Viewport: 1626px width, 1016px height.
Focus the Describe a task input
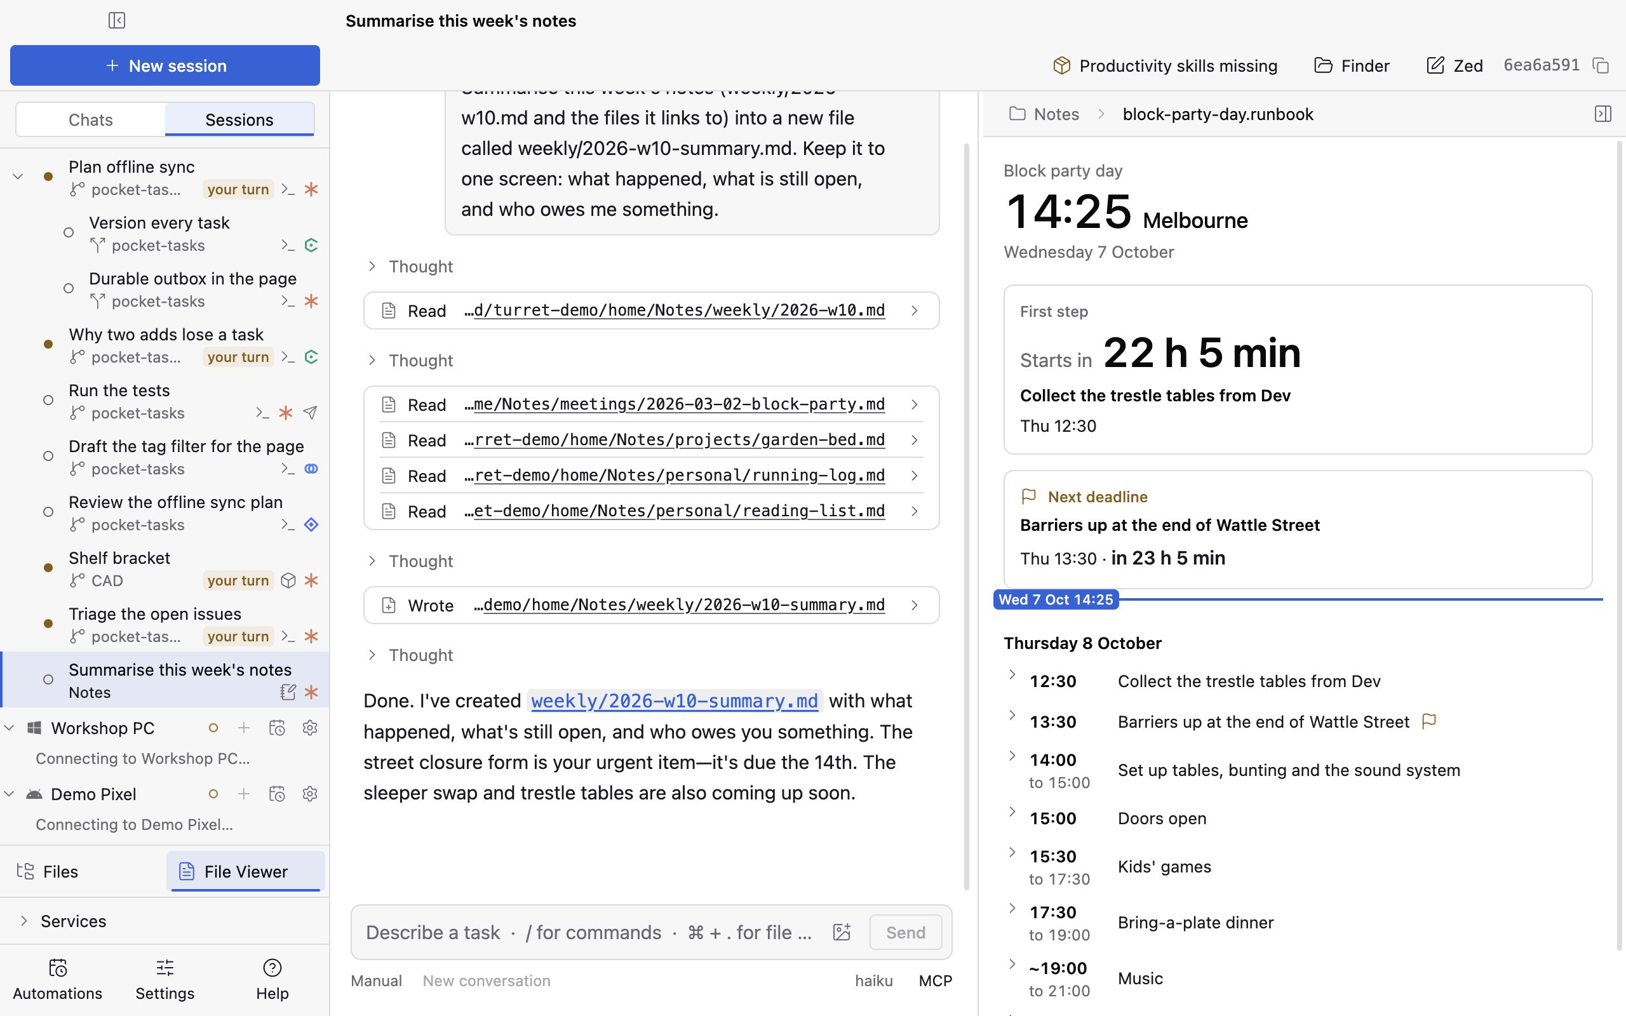(x=590, y=932)
